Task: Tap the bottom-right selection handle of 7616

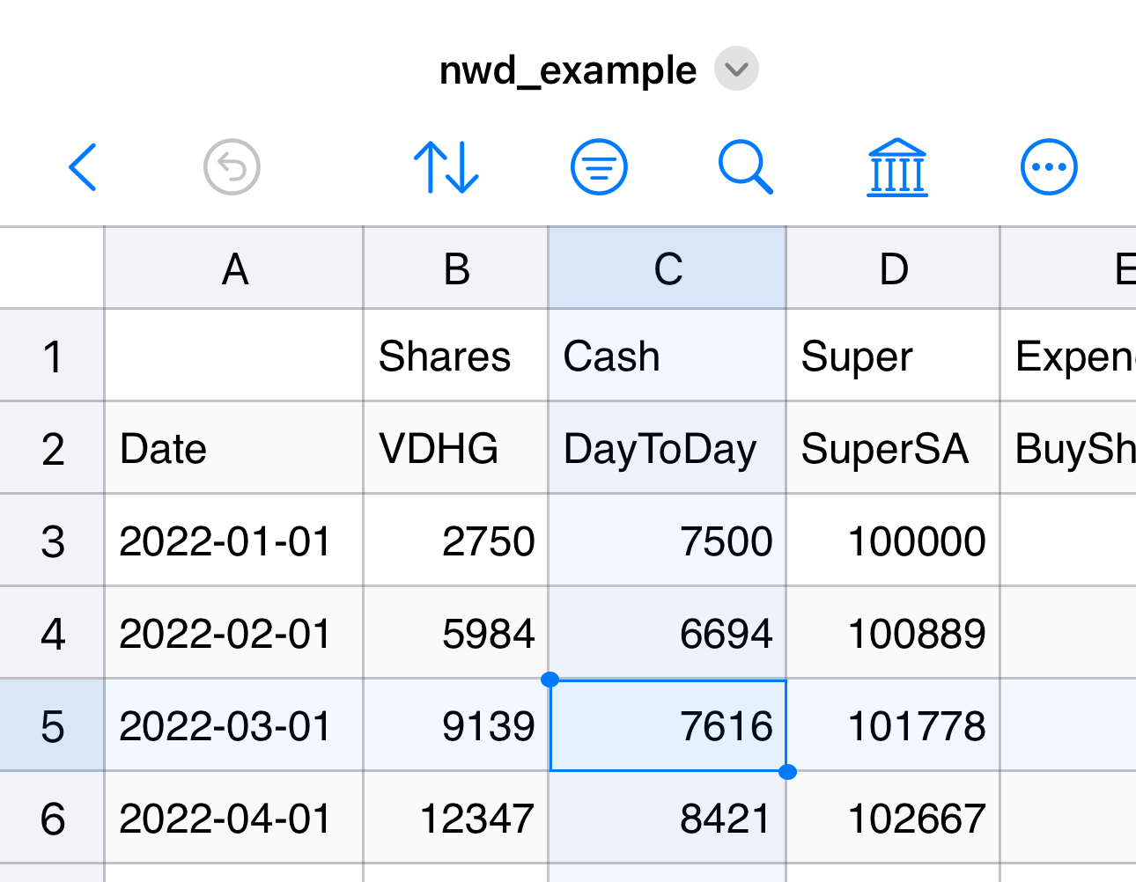Action: click(x=787, y=772)
